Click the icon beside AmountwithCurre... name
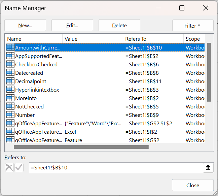 10,47
